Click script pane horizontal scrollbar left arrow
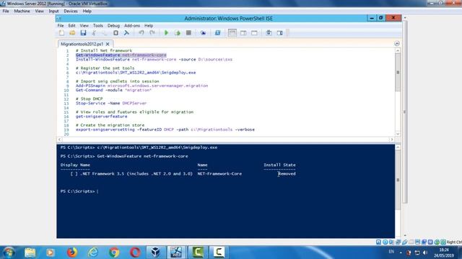The width and height of the screenshot is (462, 259). [x=59, y=140]
